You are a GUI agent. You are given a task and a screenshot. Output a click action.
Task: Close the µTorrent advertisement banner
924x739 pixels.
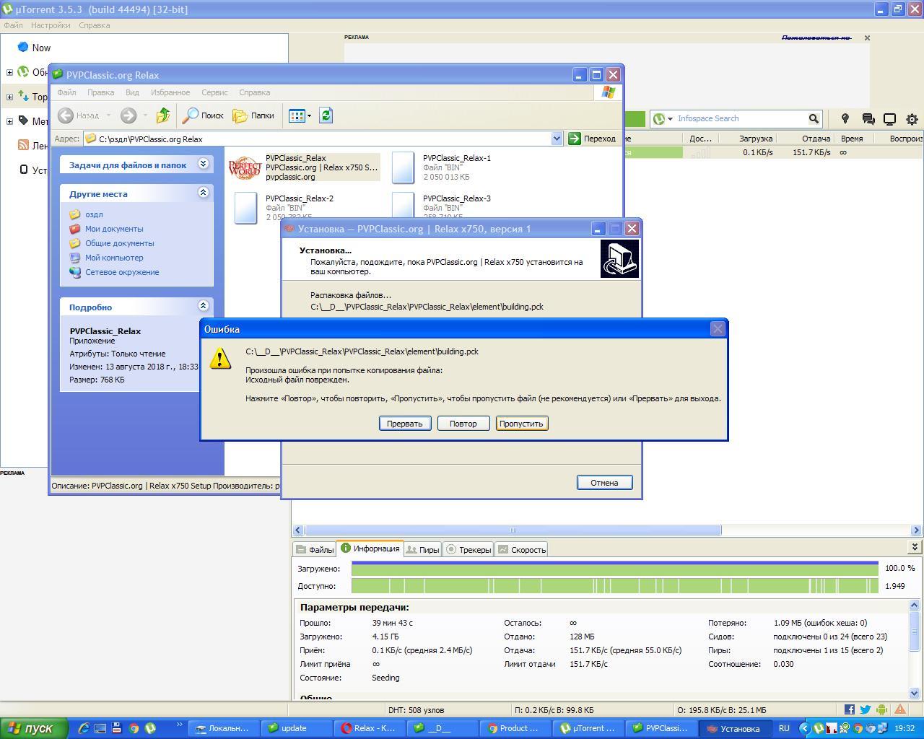pyautogui.click(x=867, y=38)
